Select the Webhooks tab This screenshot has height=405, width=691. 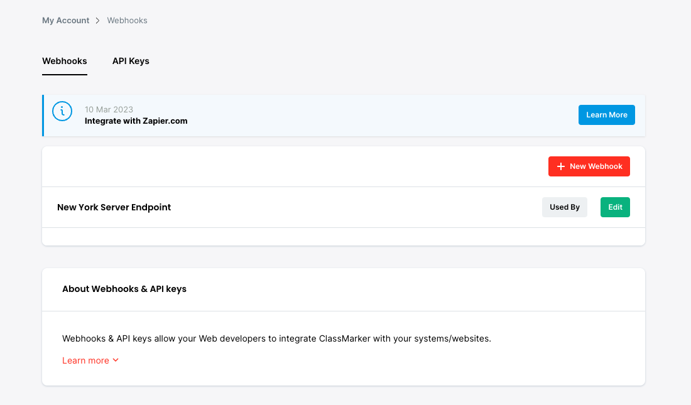(x=64, y=61)
